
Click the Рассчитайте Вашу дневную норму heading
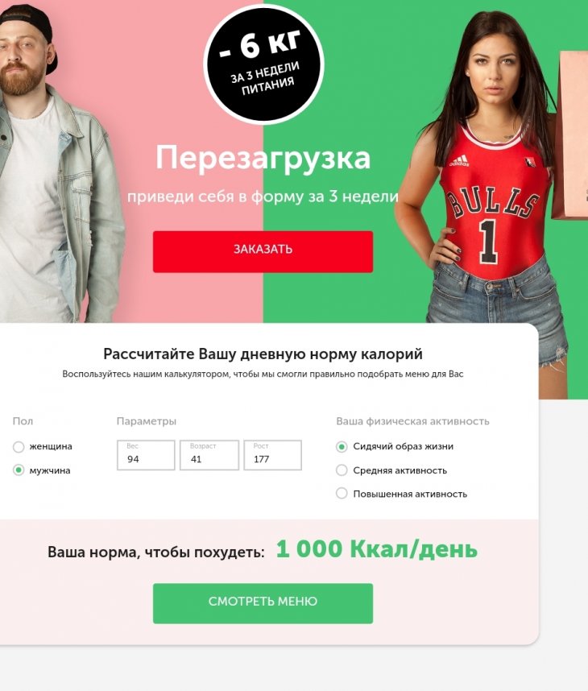(x=263, y=354)
